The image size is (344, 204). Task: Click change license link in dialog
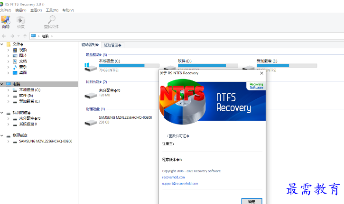pyautogui.click(x=178, y=136)
